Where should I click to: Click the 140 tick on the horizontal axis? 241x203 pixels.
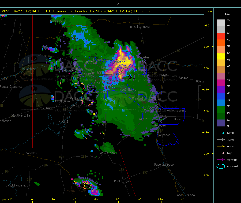[182, 199]
